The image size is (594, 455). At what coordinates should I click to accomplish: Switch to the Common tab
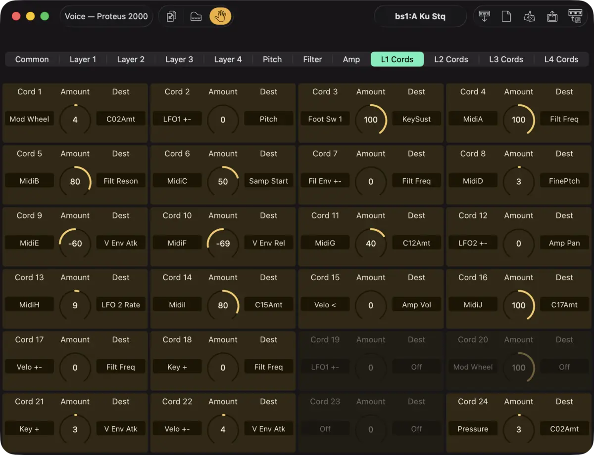(x=32, y=59)
